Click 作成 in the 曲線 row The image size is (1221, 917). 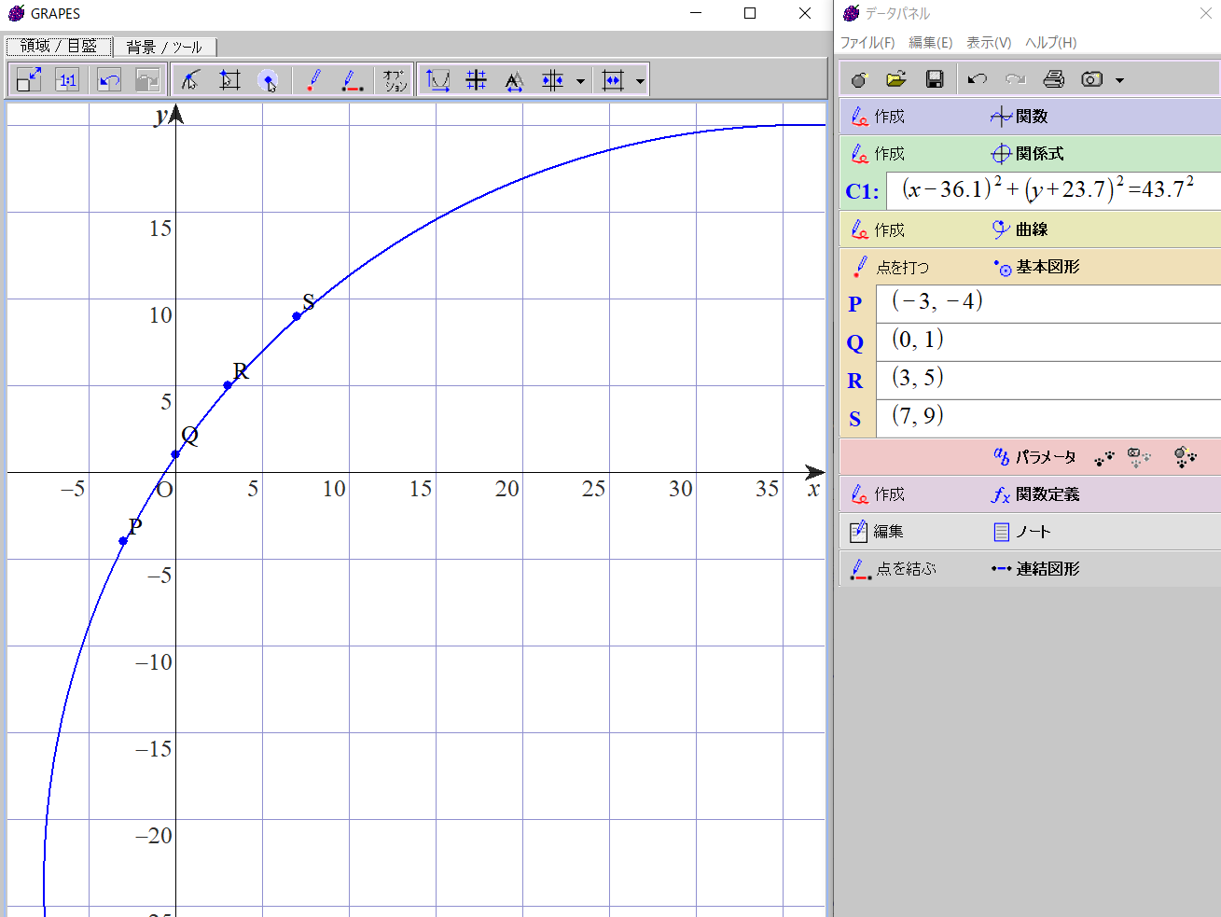[x=879, y=229]
